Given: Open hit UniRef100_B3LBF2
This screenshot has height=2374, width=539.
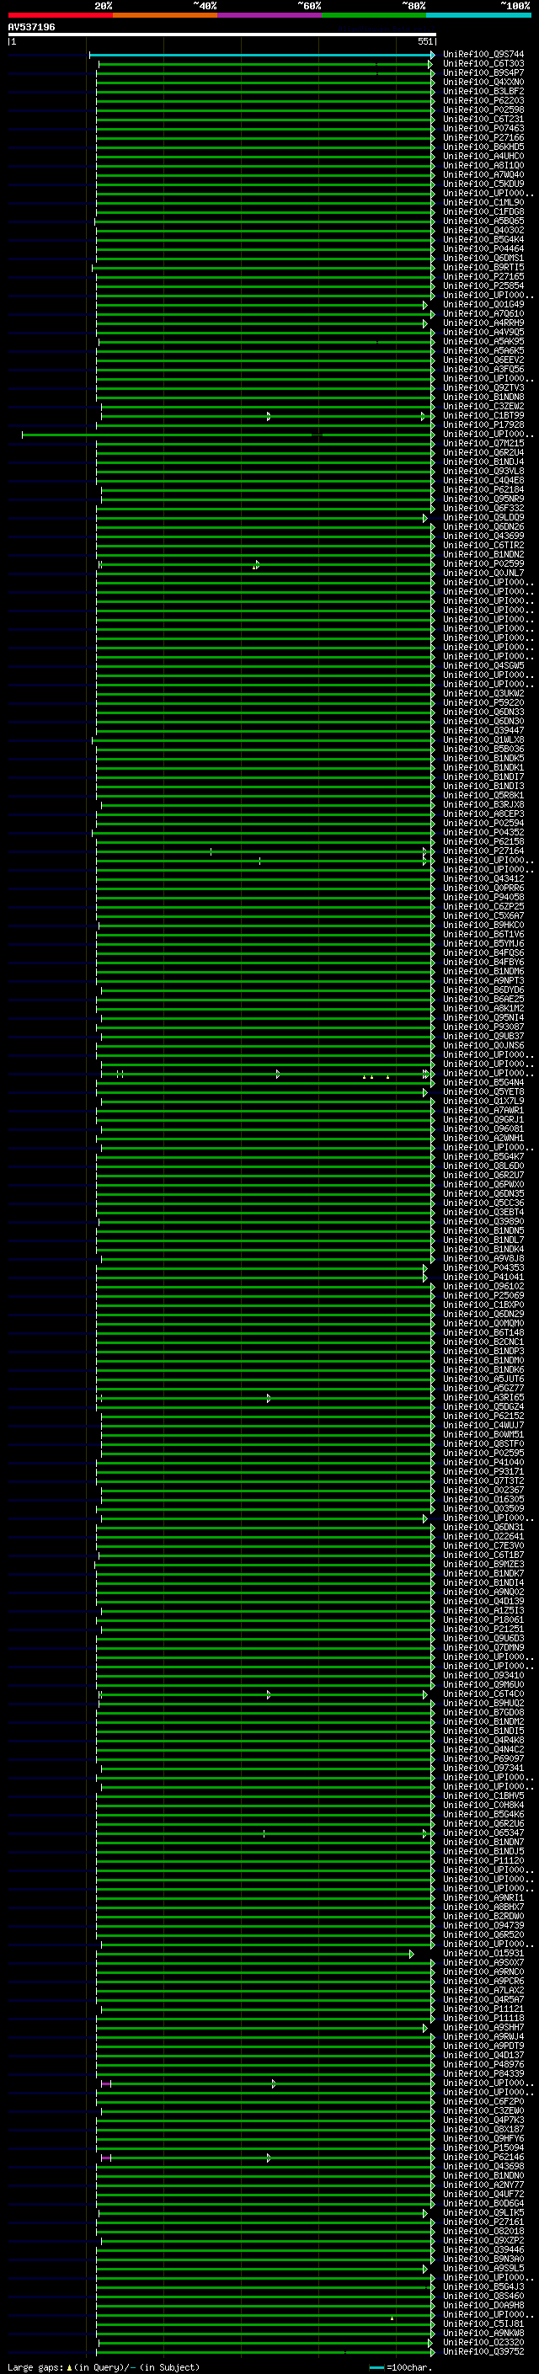Looking at the screenshot, I should point(483,91).
